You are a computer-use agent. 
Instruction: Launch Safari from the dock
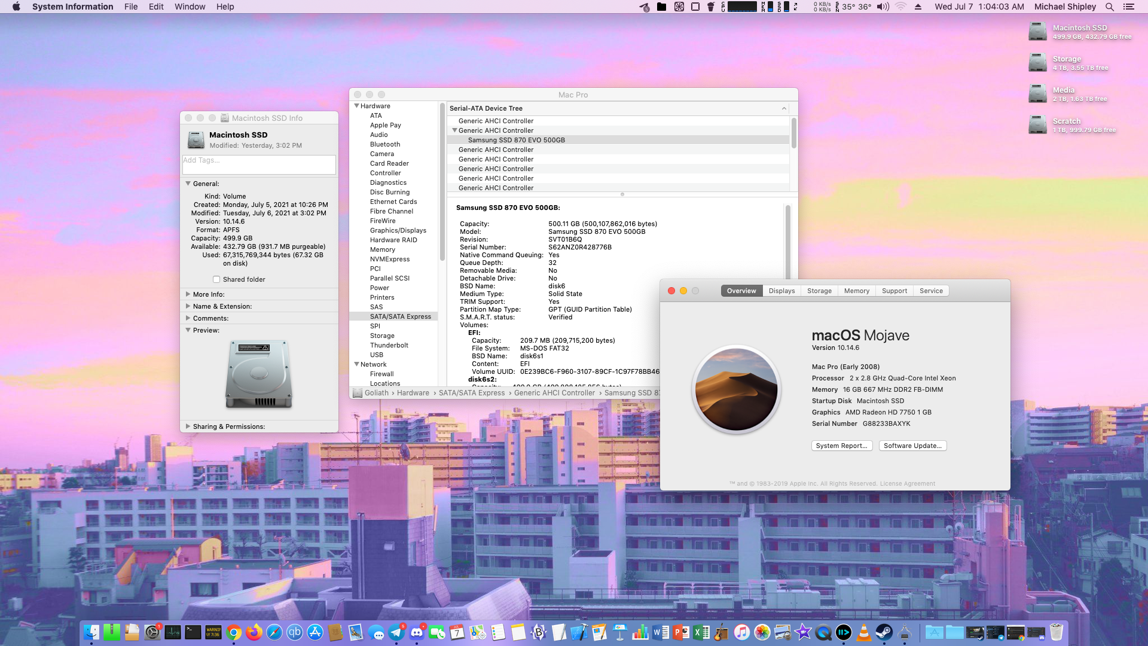(x=274, y=632)
